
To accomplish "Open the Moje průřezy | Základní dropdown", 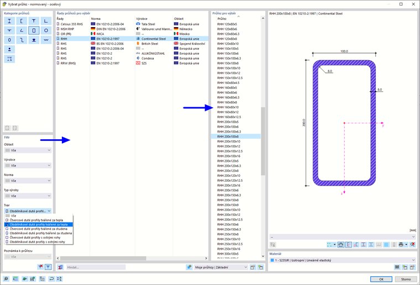I will [x=221, y=267].
